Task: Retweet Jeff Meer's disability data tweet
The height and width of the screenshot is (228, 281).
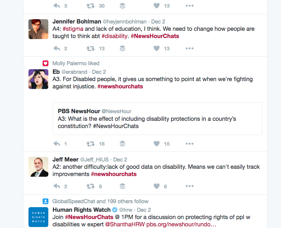Action: pos(90,186)
